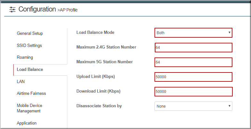Image resolution: width=251 pixels, height=129 pixels.
Task: Expand the Disassociate Station by dropdown
Action: point(193,106)
